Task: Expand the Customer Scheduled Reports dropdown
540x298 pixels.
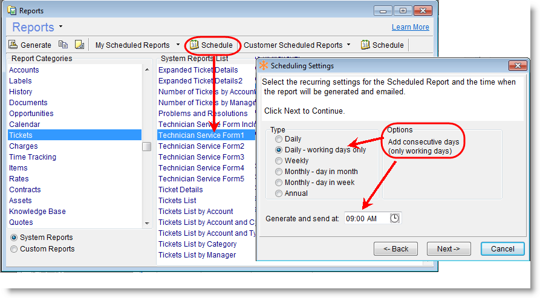Action: point(348,45)
